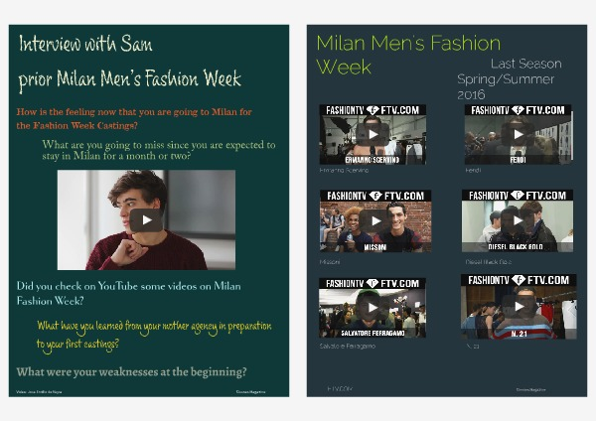The width and height of the screenshot is (596, 421).
Task: Play the Fendi runway video
Action: point(518,135)
